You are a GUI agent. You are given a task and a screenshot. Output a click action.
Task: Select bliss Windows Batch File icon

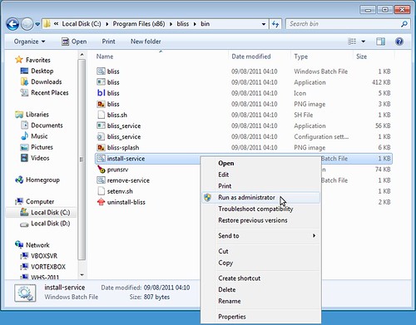tap(101, 71)
